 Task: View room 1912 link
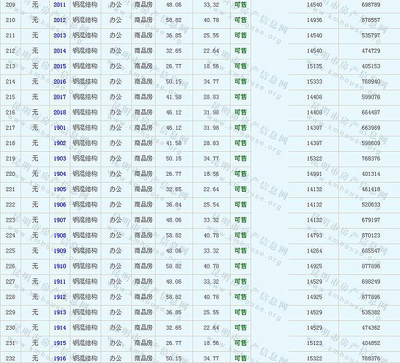(x=59, y=297)
